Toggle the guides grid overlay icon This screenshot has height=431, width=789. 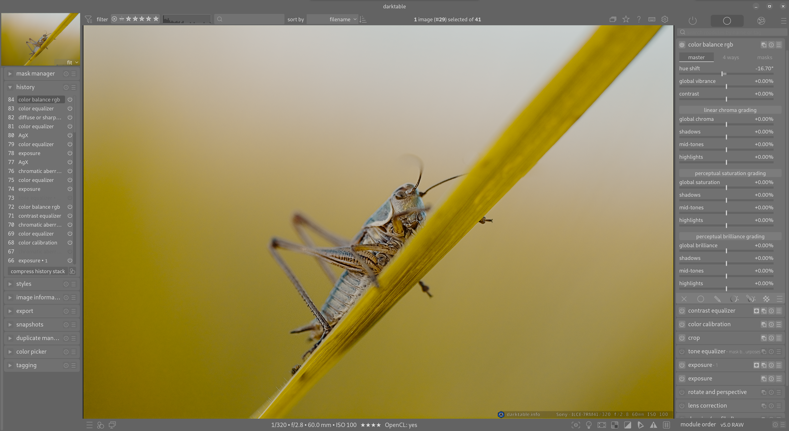coord(666,425)
